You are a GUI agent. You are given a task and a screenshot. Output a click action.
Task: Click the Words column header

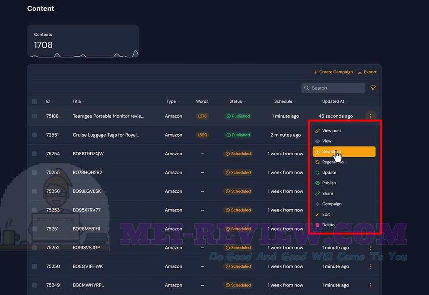click(x=202, y=101)
